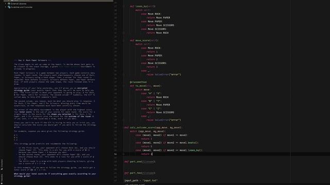Click the Scratches and Consoles icon

pyautogui.click(x=9, y=7)
